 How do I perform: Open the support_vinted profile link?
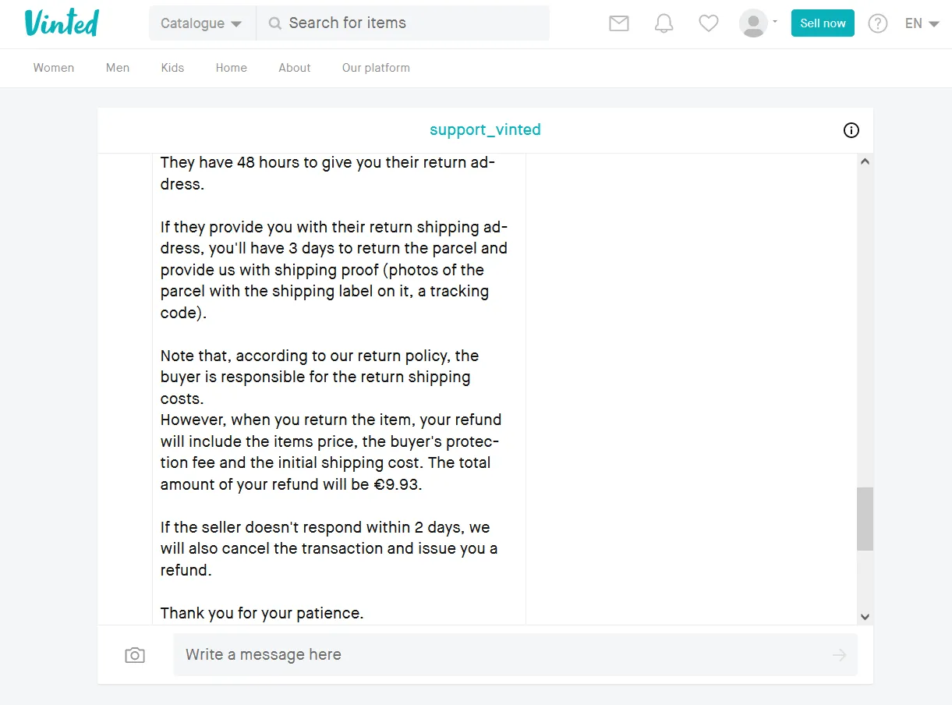coord(485,130)
